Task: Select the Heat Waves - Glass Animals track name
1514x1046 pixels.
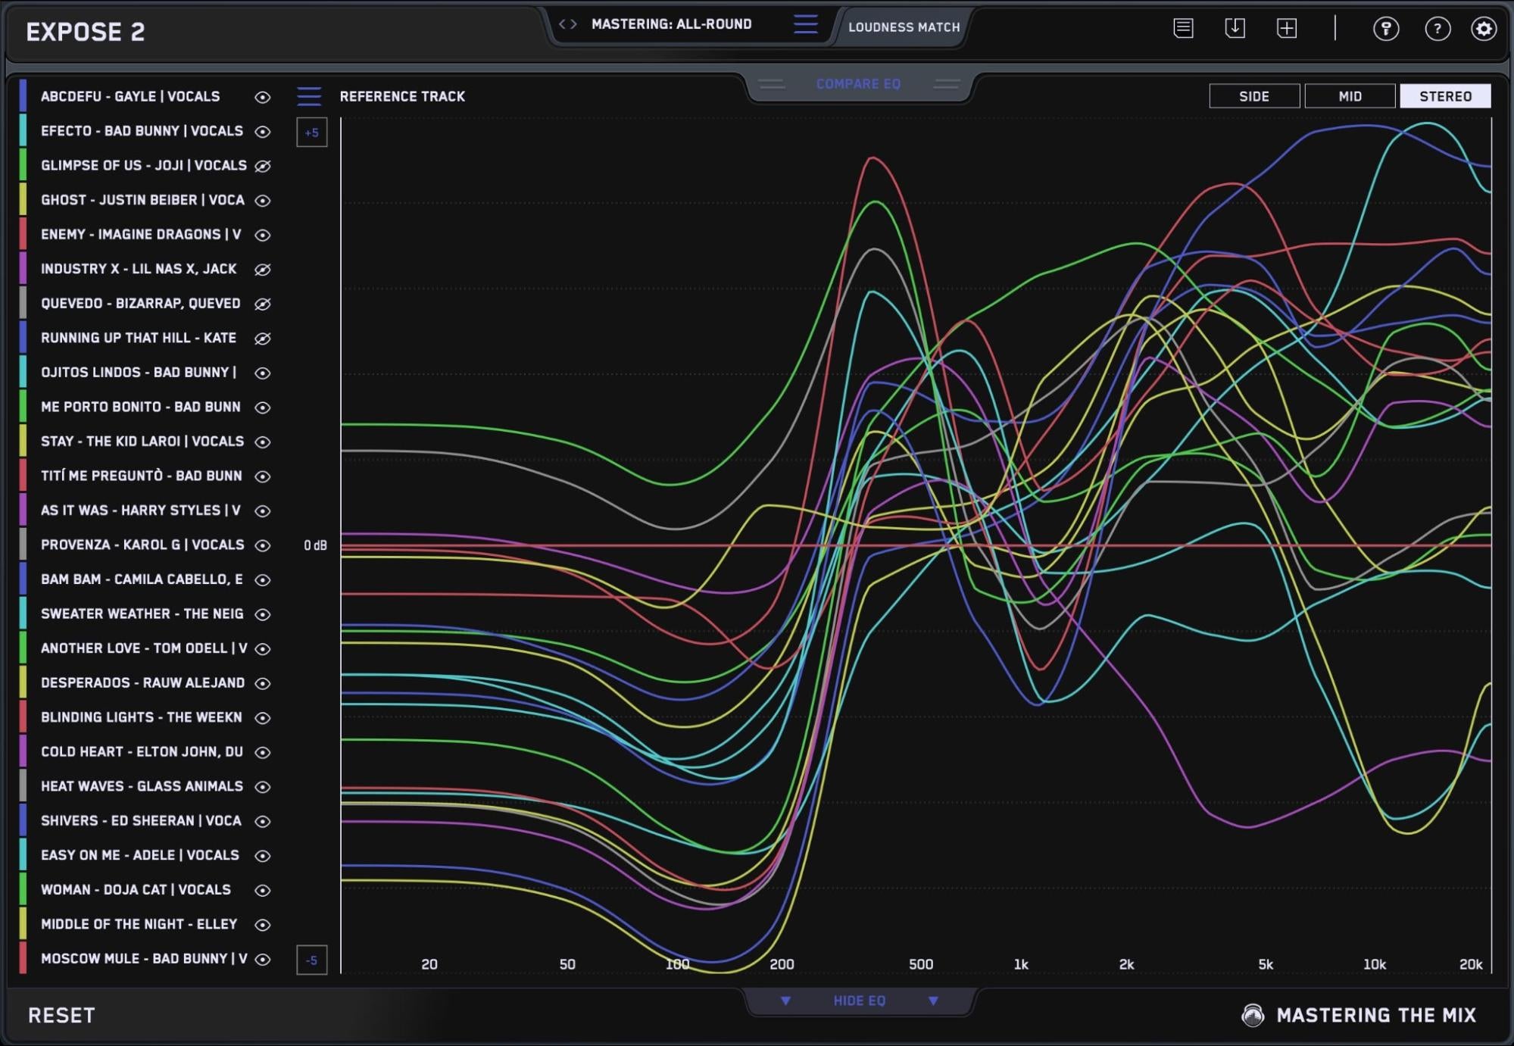Action: point(142,786)
